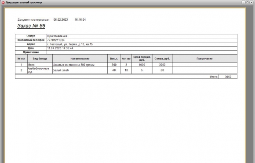Click the Статус value Приготовление
The image size is (255, 163).
click(57, 36)
